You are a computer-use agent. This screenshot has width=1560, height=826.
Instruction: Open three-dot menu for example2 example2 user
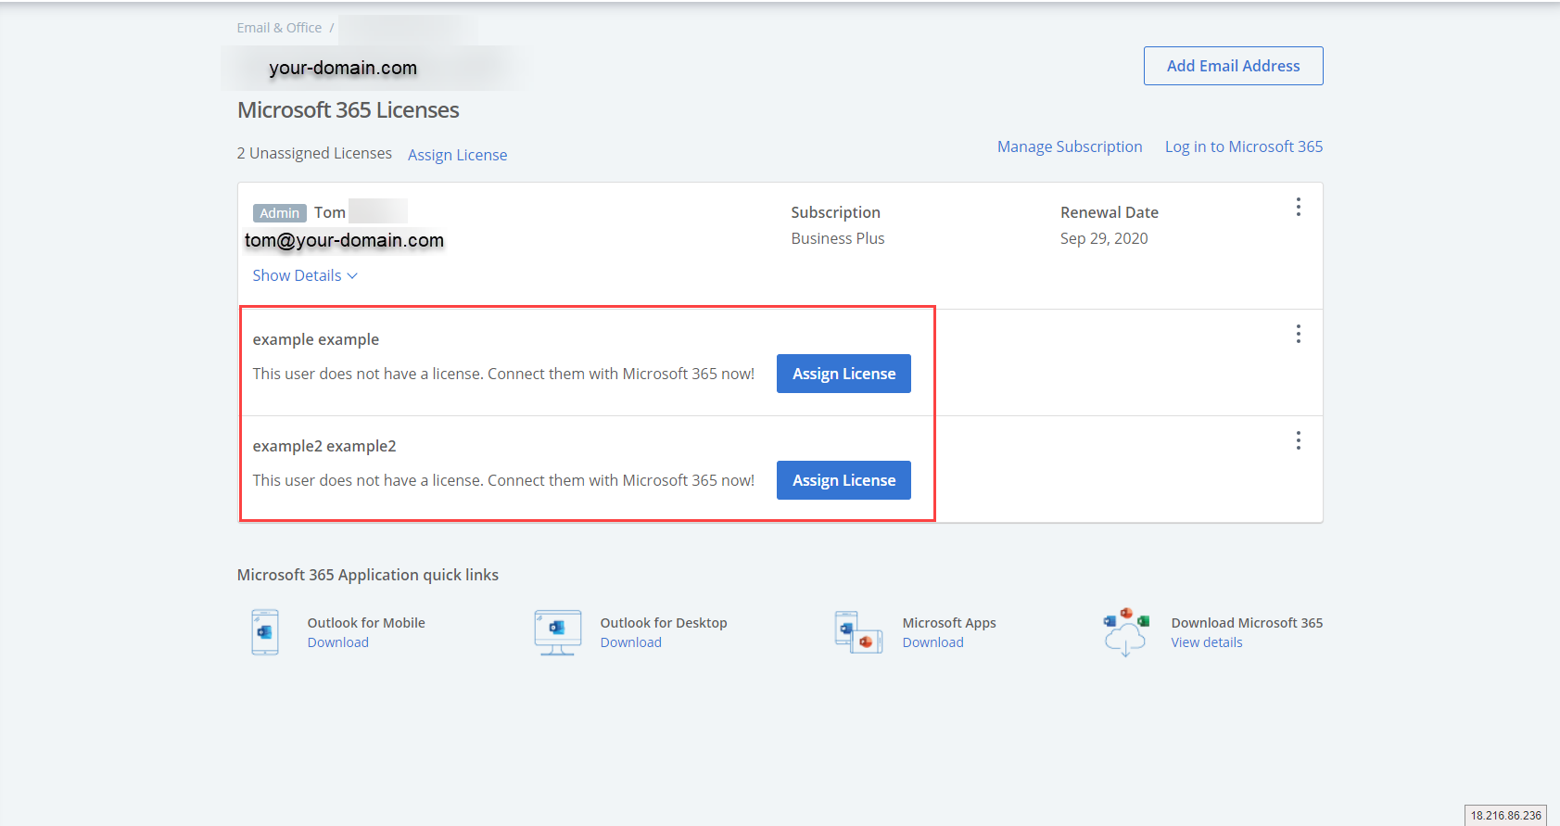point(1298,440)
